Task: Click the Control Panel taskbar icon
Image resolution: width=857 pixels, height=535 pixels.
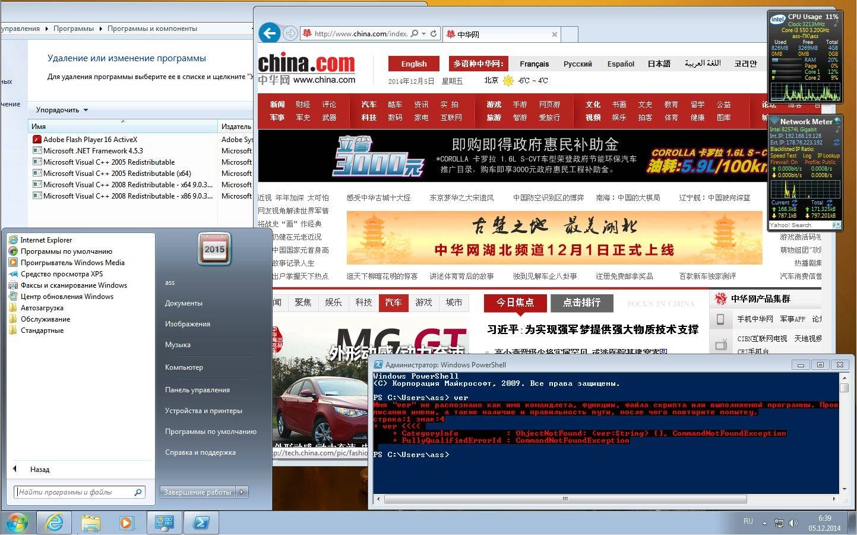Action: (164, 523)
